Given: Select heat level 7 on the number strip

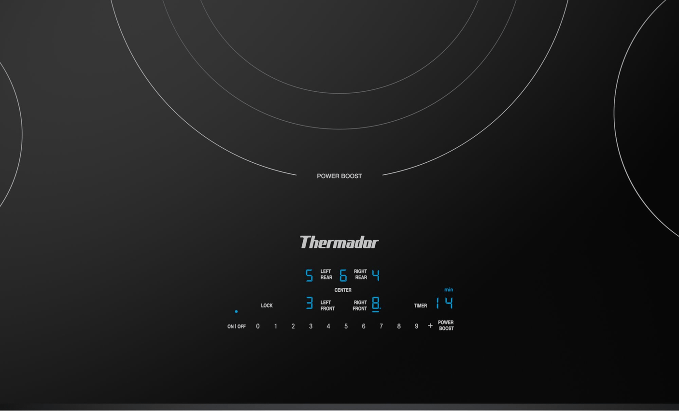Looking at the screenshot, I should [381, 326].
